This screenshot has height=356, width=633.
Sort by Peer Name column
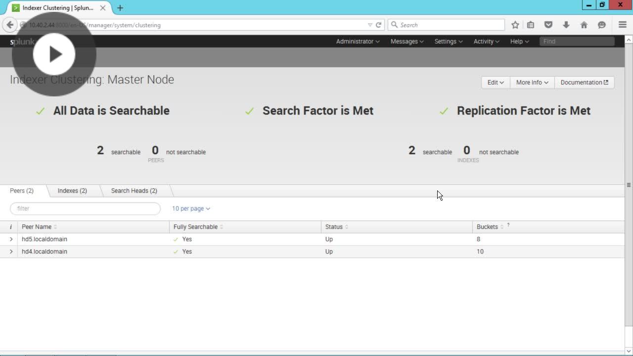[x=40, y=227]
